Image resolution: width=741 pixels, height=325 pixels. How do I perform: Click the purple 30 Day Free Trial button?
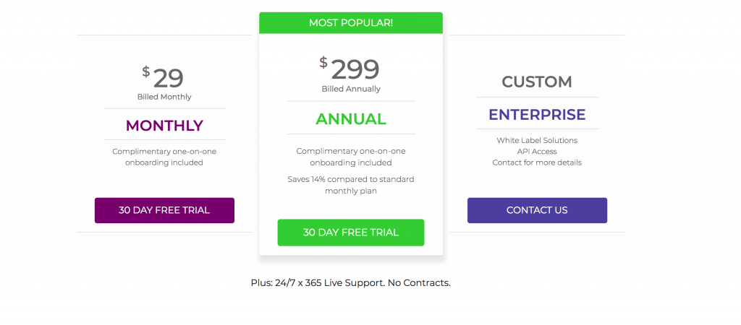pos(164,210)
